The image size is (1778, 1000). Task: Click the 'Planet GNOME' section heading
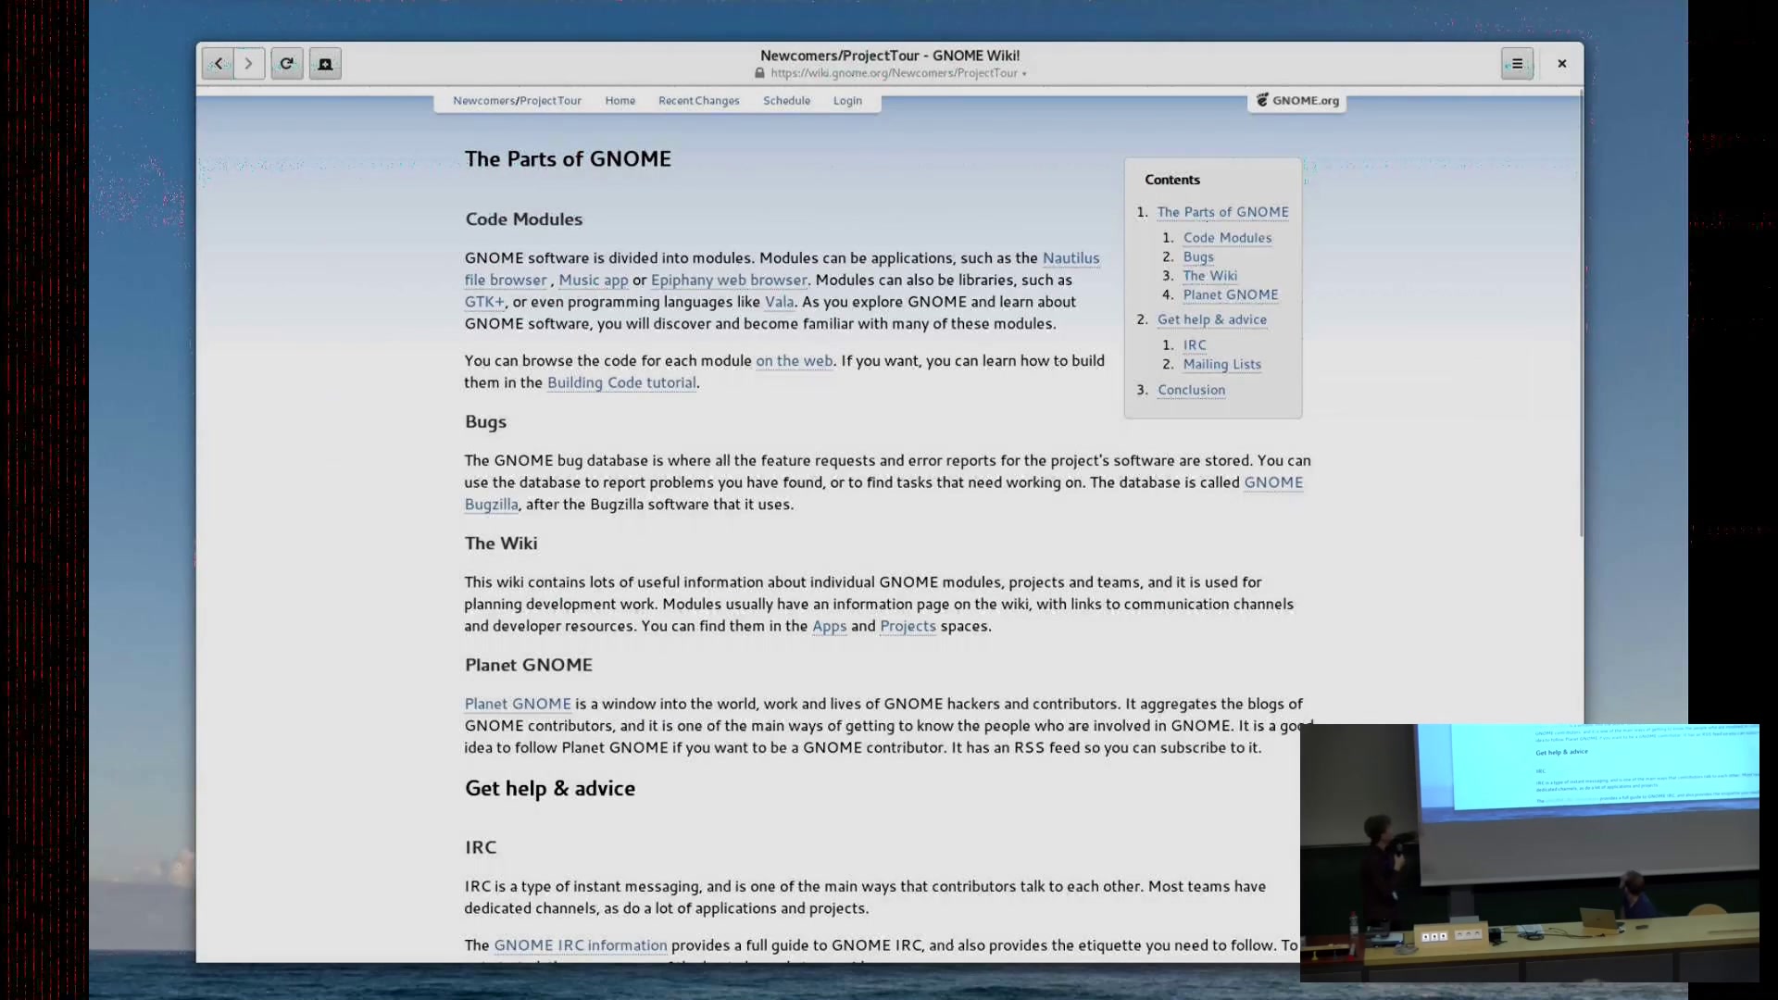coord(529,665)
